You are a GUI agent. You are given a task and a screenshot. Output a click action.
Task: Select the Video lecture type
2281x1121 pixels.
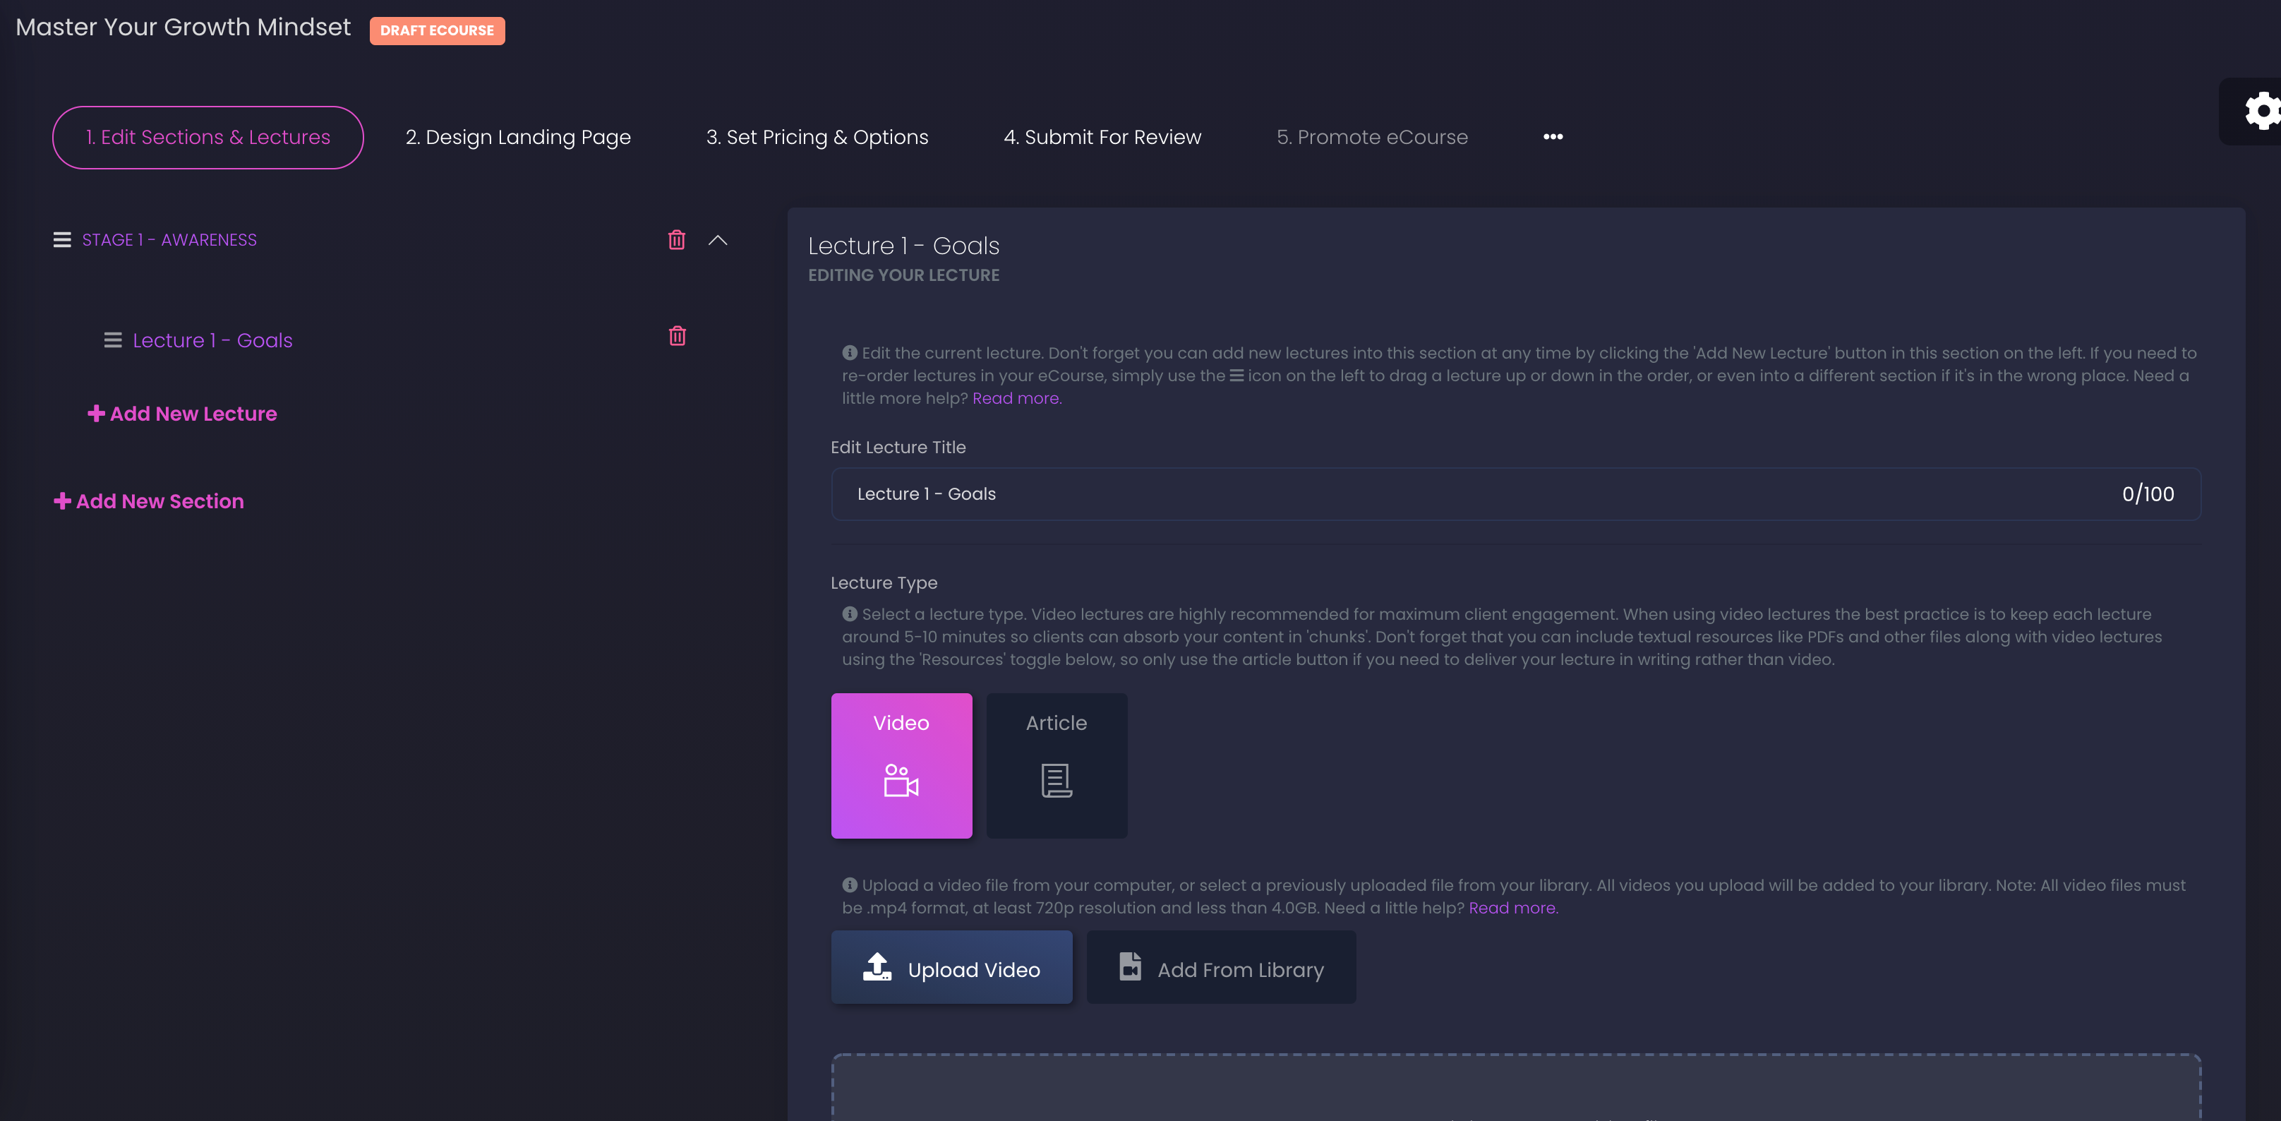tap(901, 765)
